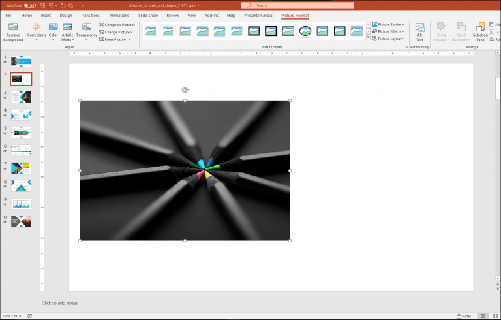501x320 pixels.
Task: Switch to Transitions tab
Action: (x=90, y=16)
